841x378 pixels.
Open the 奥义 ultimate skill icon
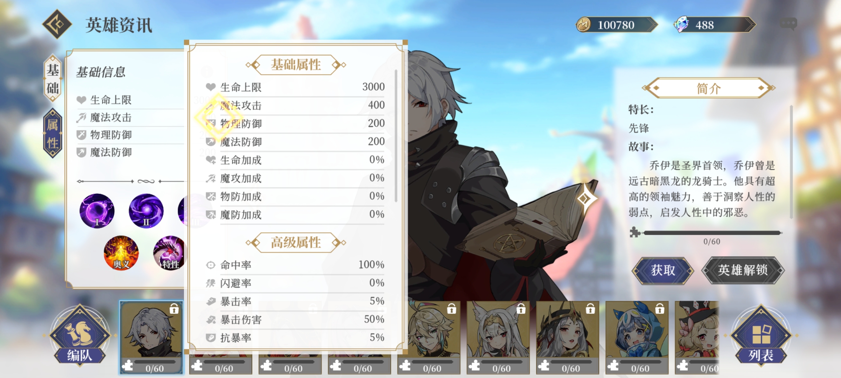click(121, 253)
